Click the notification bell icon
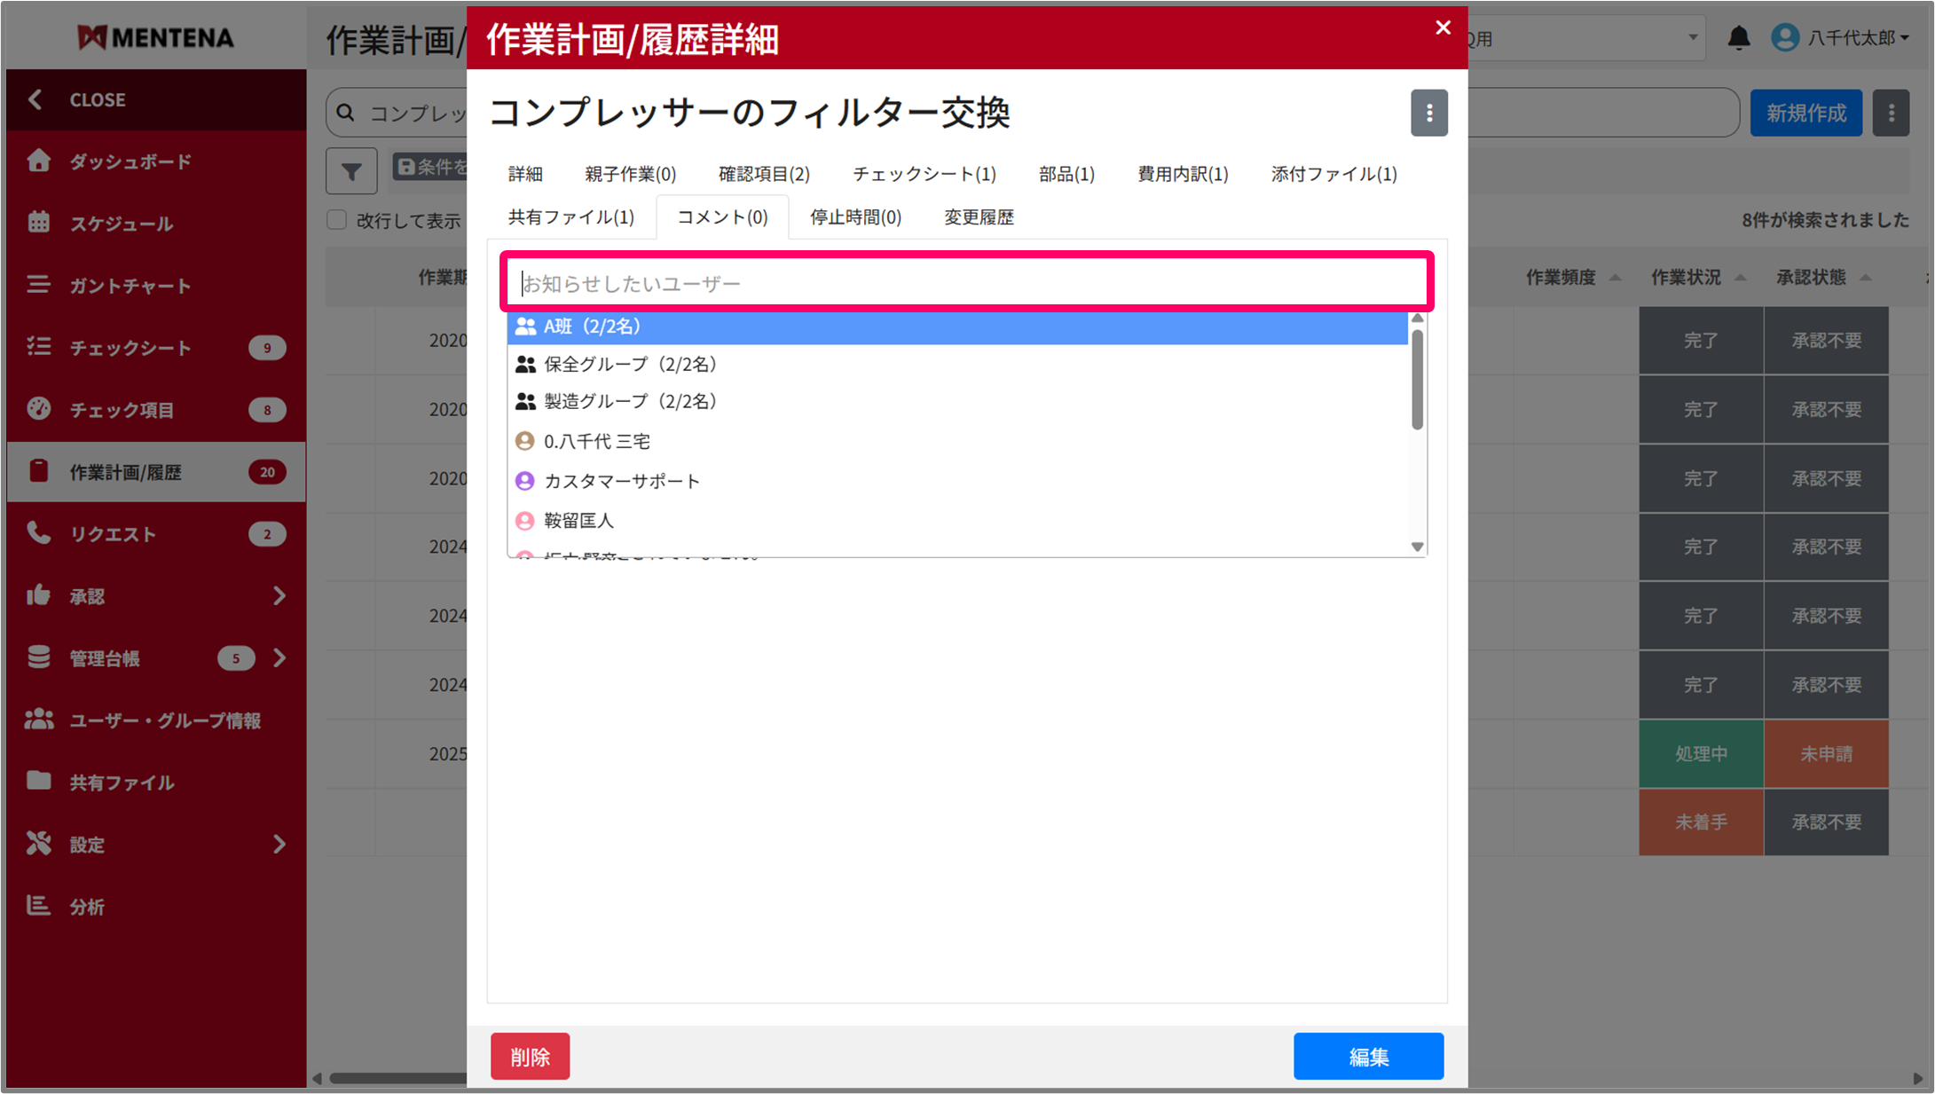 (x=1738, y=37)
